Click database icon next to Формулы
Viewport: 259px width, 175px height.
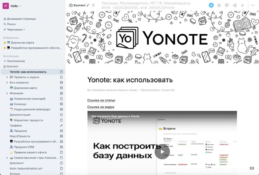[x=61, y=93]
